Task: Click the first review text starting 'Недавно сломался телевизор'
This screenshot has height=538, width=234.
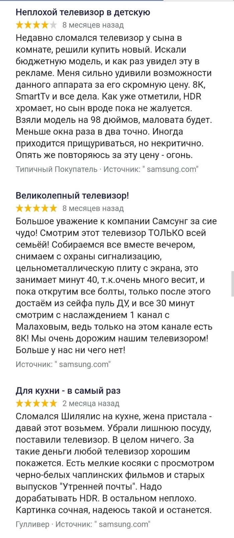Action: (114, 96)
